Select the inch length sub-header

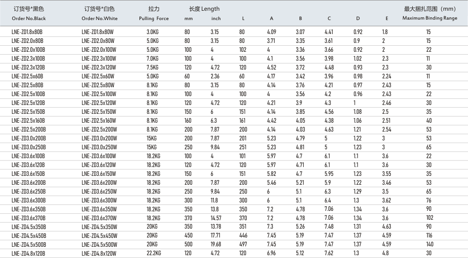click(x=216, y=19)
